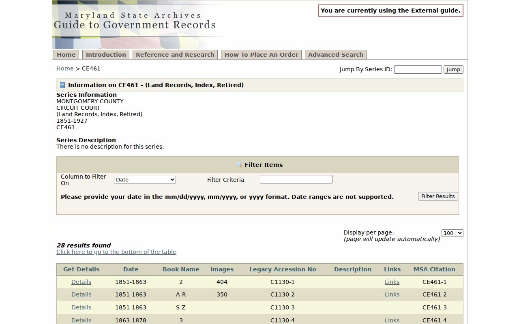Image resolution: width=519 pixels, height=324 pixels.
Task: Open Links for citation CE461-2
Action: [392, 294]
